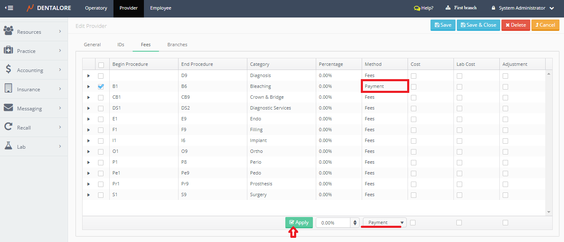Click the Practice medical kit icon

[x=8, y=50]
